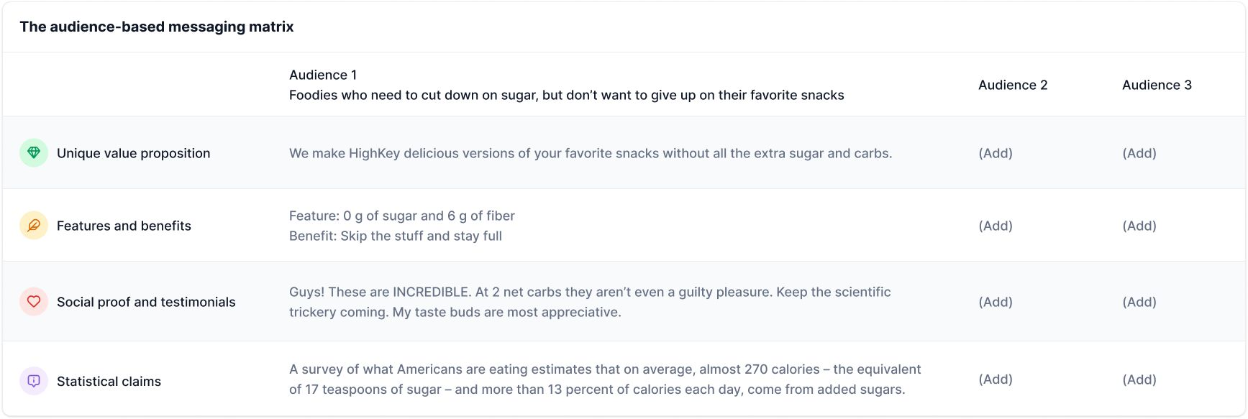Click the red heart Social proof icon
Image resolution: width=1248 pixels, height=419 pixels.
pyautogui.click(x=34, y=302)
